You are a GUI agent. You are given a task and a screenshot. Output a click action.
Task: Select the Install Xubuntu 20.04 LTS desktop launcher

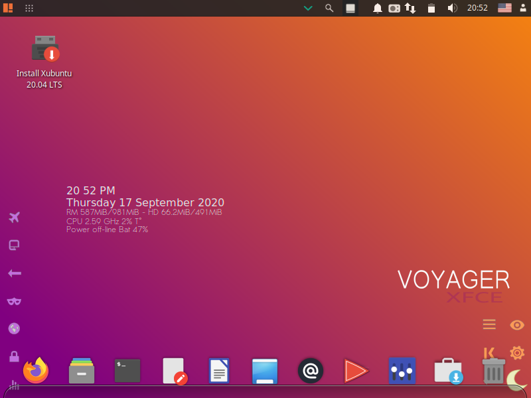pyautogui.click(x=44, y=61)
